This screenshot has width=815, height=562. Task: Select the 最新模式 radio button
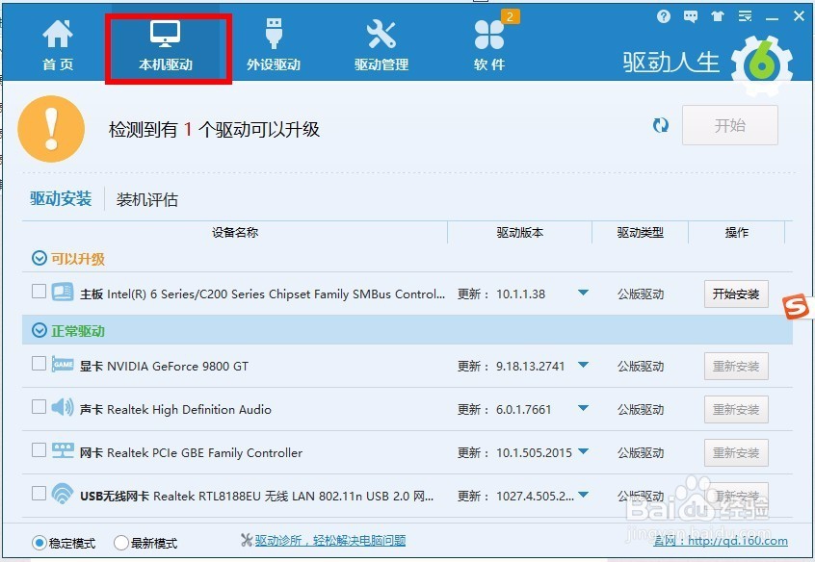121,542
